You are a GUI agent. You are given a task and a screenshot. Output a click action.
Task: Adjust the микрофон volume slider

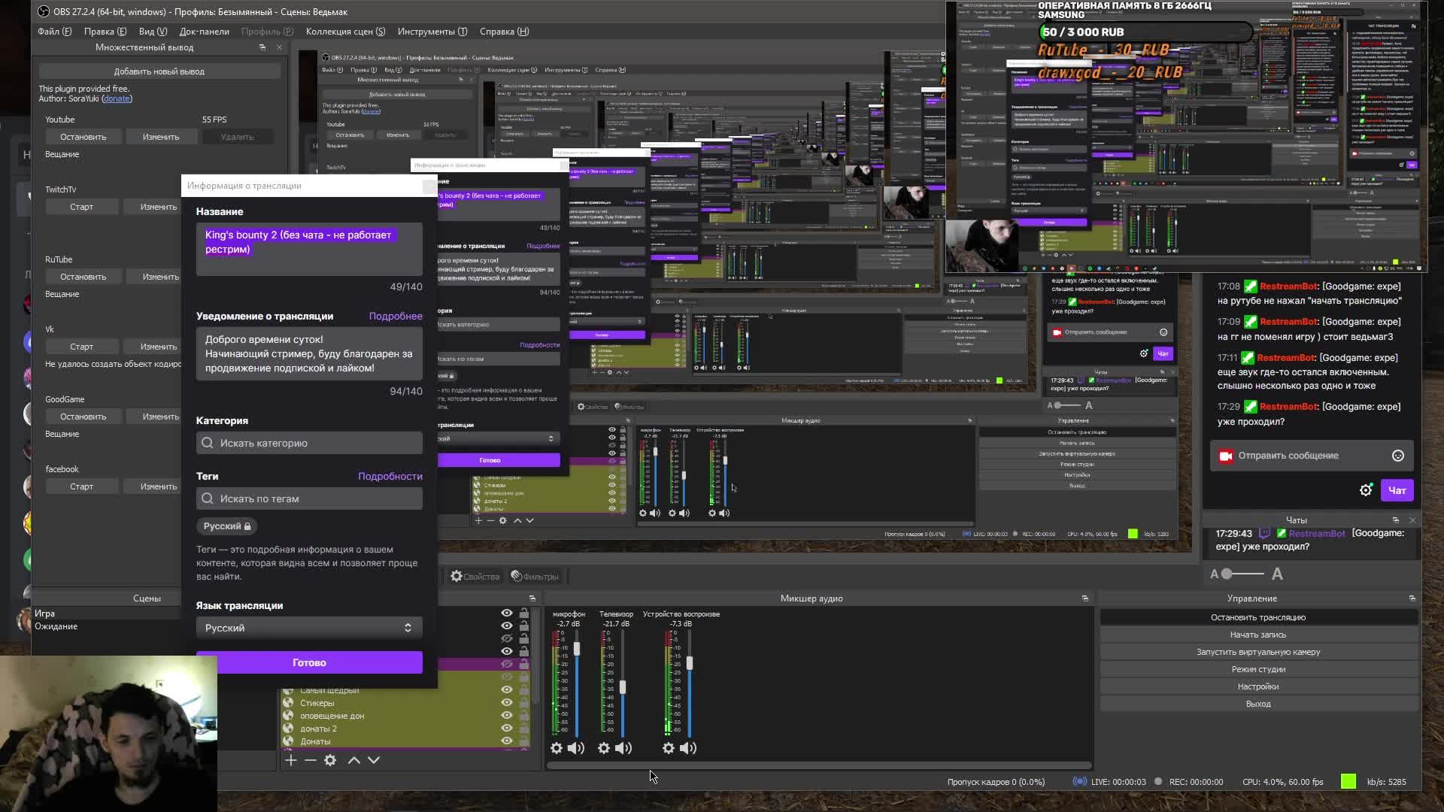click(x=577, y=648)
